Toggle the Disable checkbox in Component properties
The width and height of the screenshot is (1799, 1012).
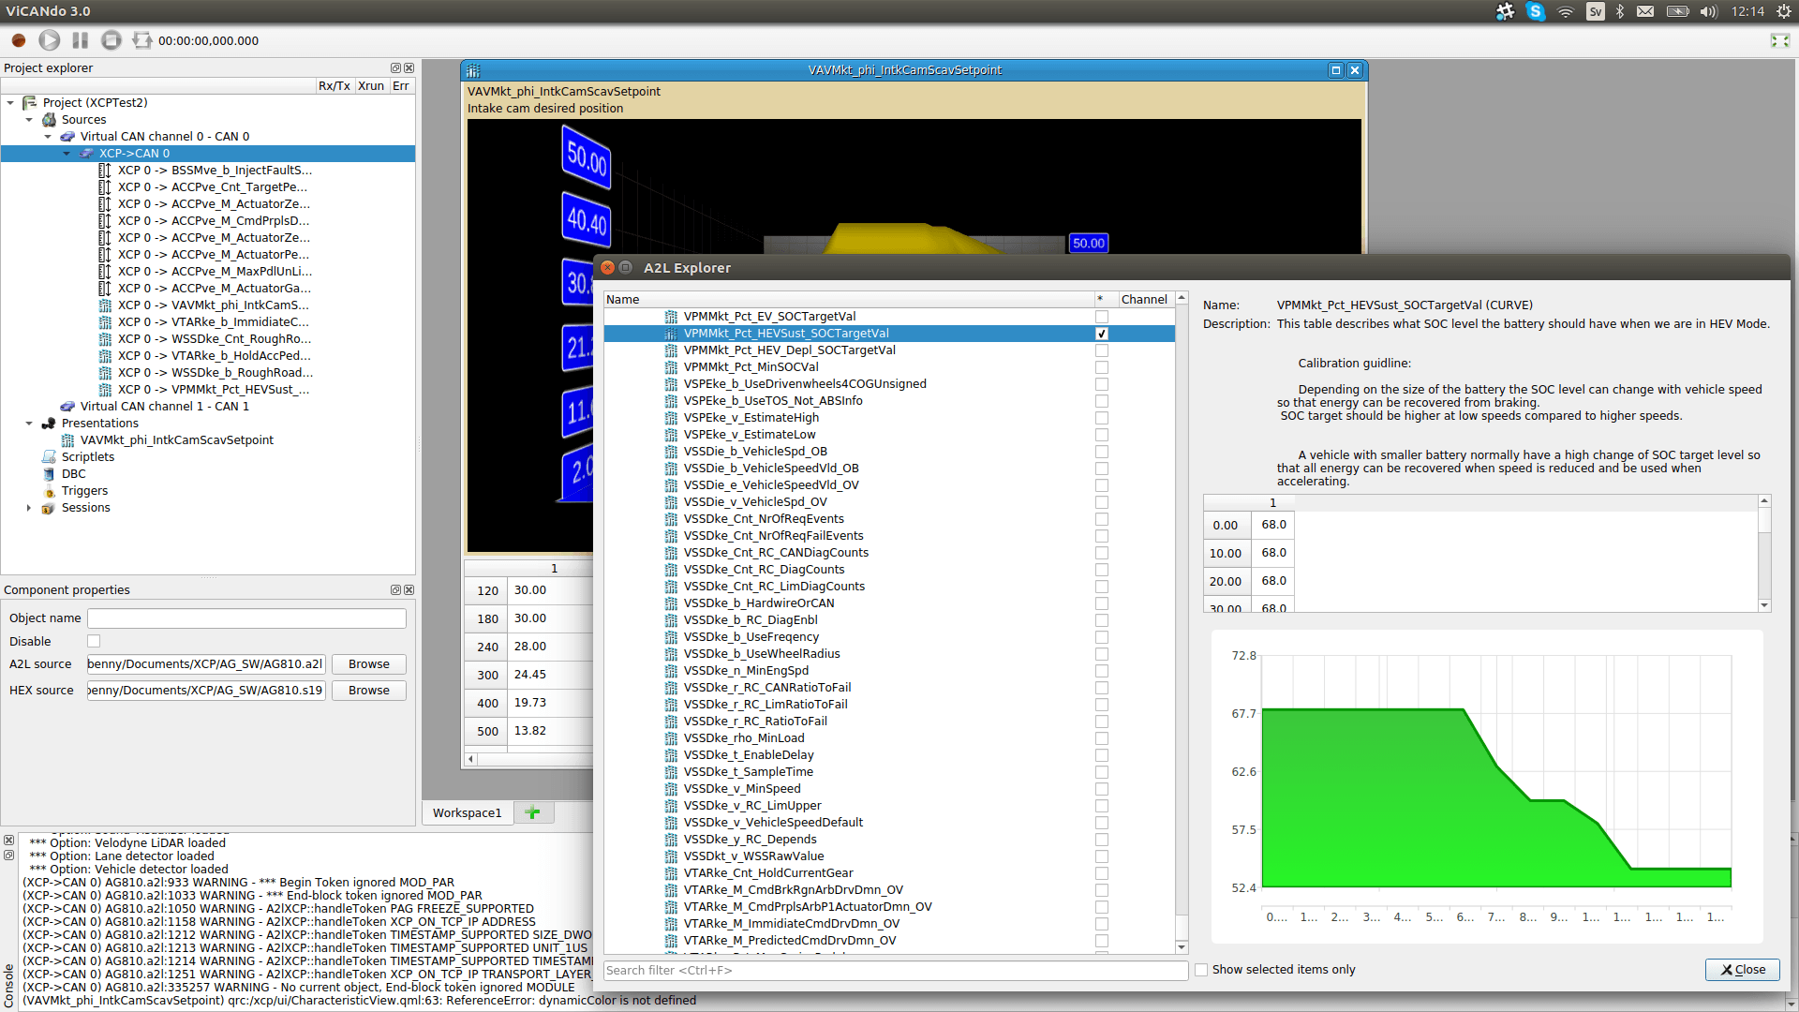click(94, 641)
